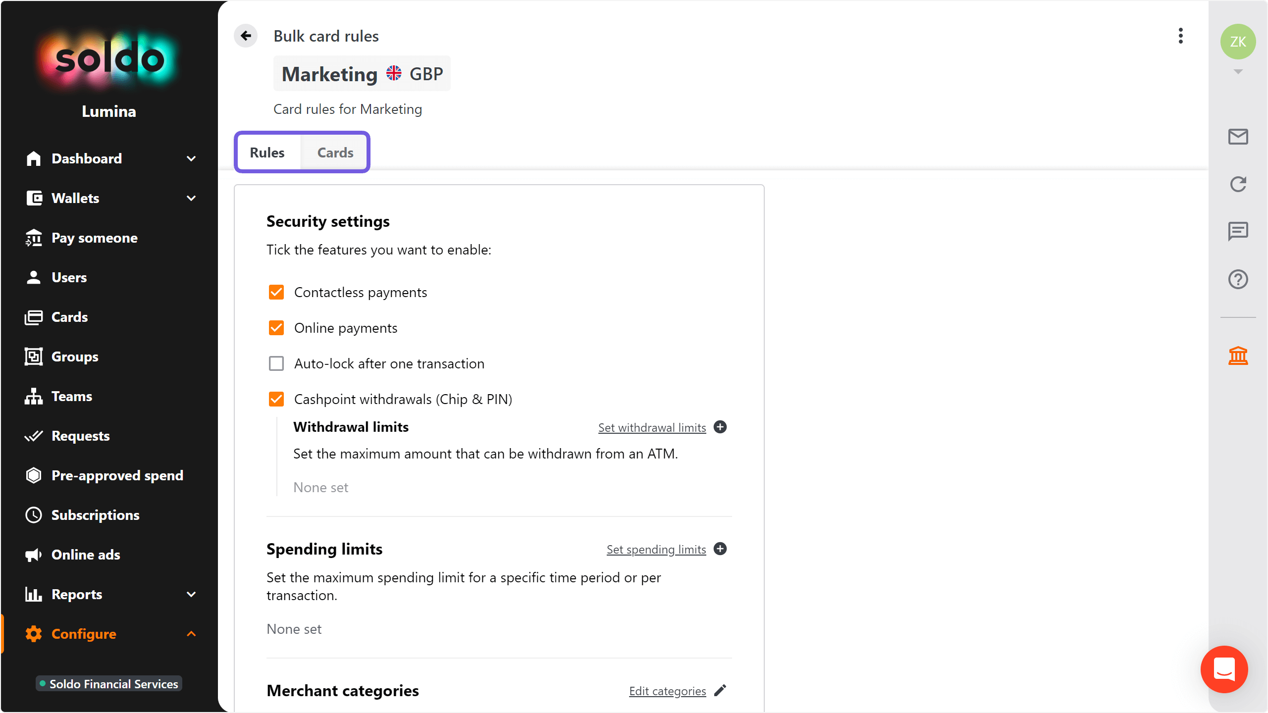Click the Soldo logo
This screenshot has height=713, width=1268.
click(x=109, y=59)
